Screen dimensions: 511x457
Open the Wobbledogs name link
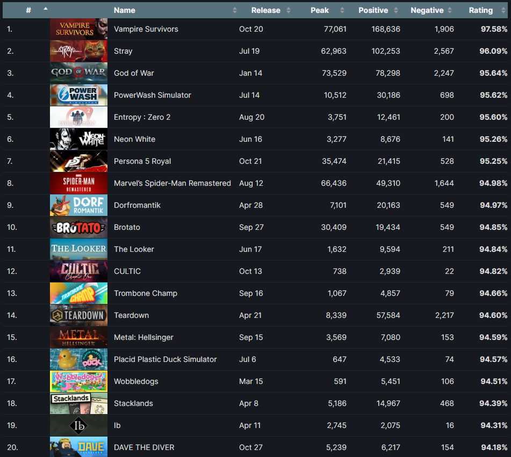[x=136, y=381]
